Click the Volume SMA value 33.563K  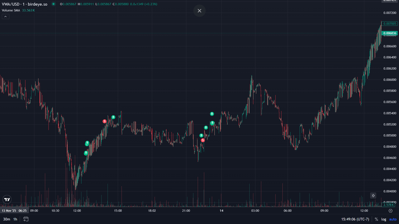(x=29, y=10)
